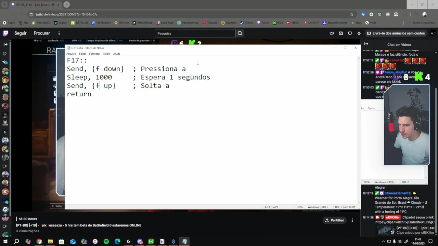Open the CoinMarket bookmark
The image size is (438, 246).
pos(101,23)
